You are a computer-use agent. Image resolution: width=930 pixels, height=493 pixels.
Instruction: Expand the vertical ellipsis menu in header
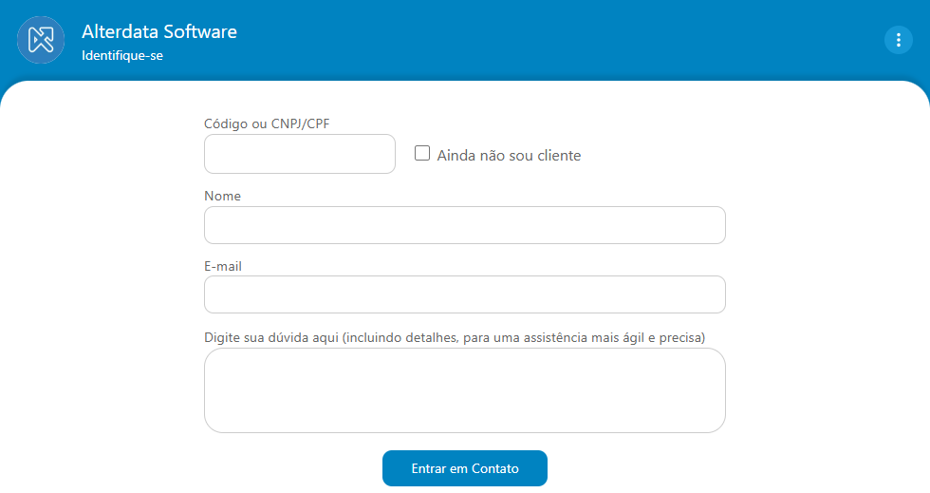pyautogui.click(x=899, y=40)
